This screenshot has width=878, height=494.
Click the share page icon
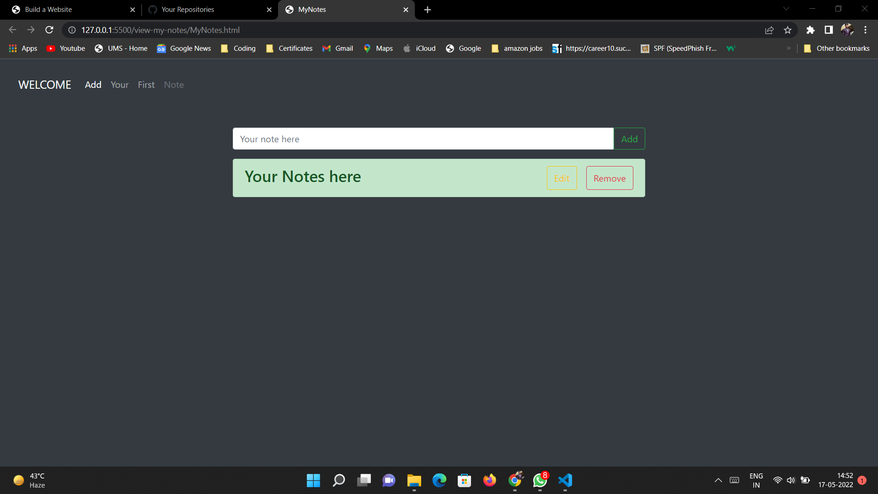769,30
